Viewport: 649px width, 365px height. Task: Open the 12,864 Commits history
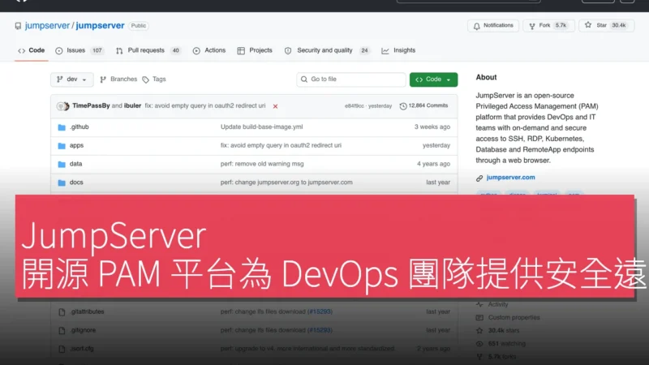pos(423,106)
